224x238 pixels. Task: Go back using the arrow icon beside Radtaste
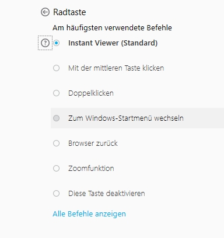click(45, 12)
